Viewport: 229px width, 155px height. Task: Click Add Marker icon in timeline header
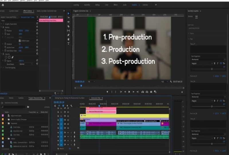pyautogui.click(x=67, y=106)
